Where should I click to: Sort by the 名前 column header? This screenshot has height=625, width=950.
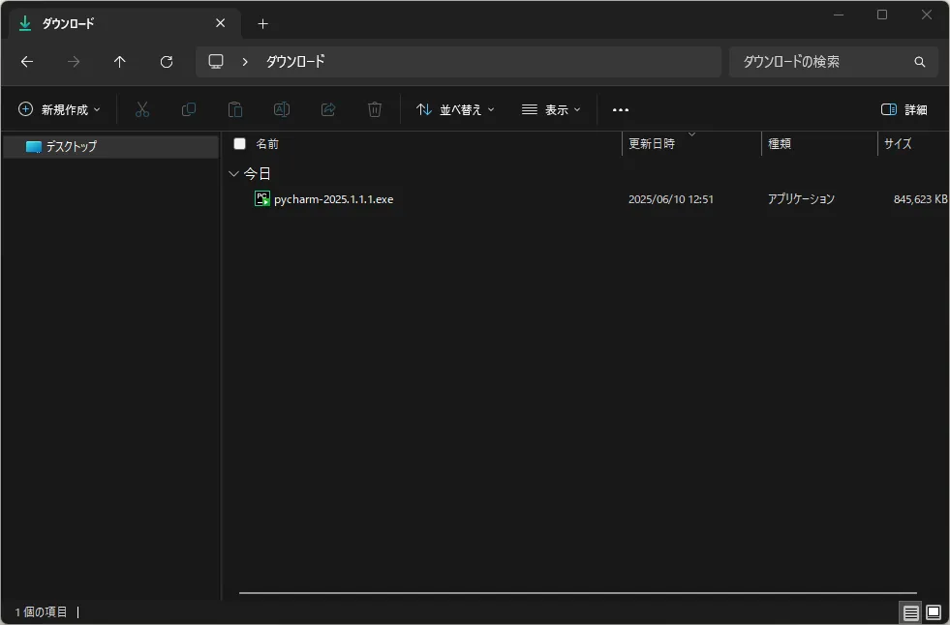coord(267,144)
